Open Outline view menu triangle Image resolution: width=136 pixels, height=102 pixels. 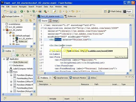[x=34, y=54]
